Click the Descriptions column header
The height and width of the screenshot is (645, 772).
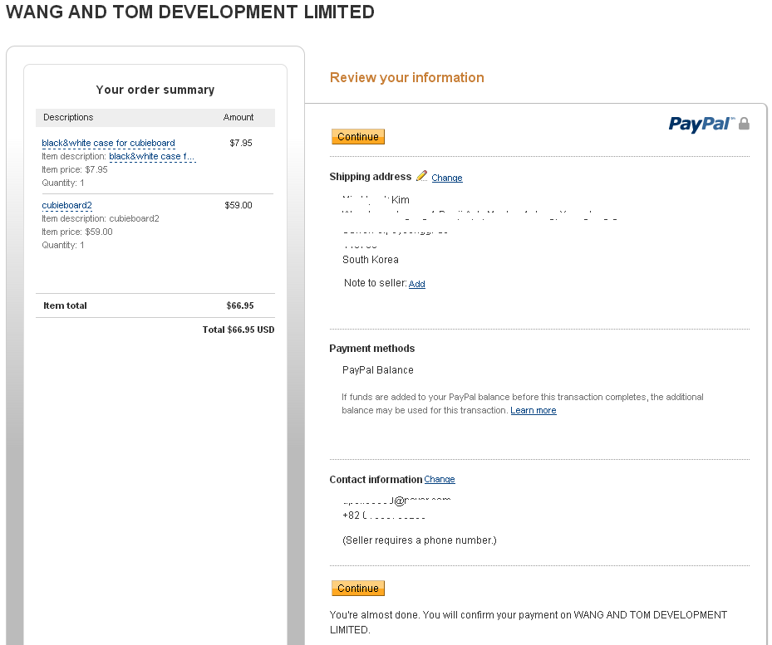pyautogui.click(x=68, y=117)
